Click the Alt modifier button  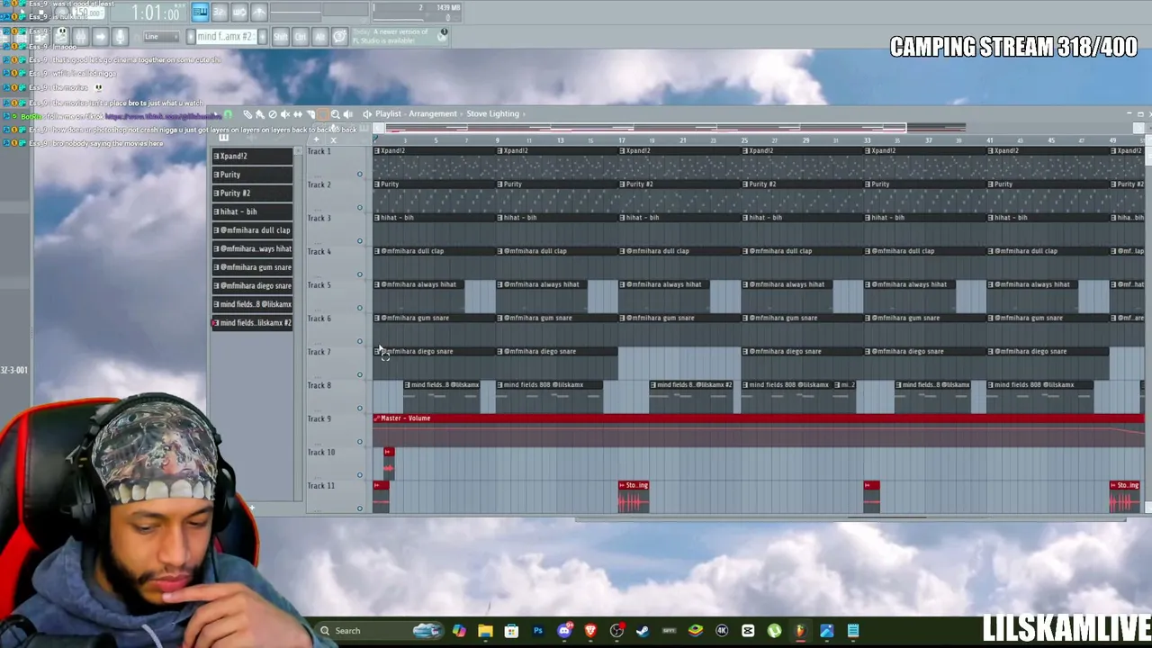[319, 37]
